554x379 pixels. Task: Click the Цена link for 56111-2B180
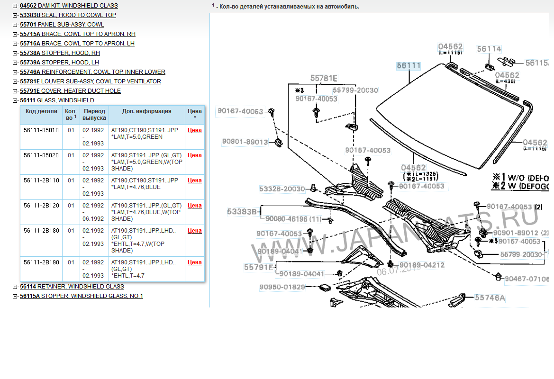pyautogui.click(x=194, y=231)
